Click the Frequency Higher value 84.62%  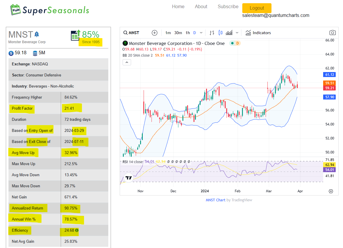coord(71,97)
